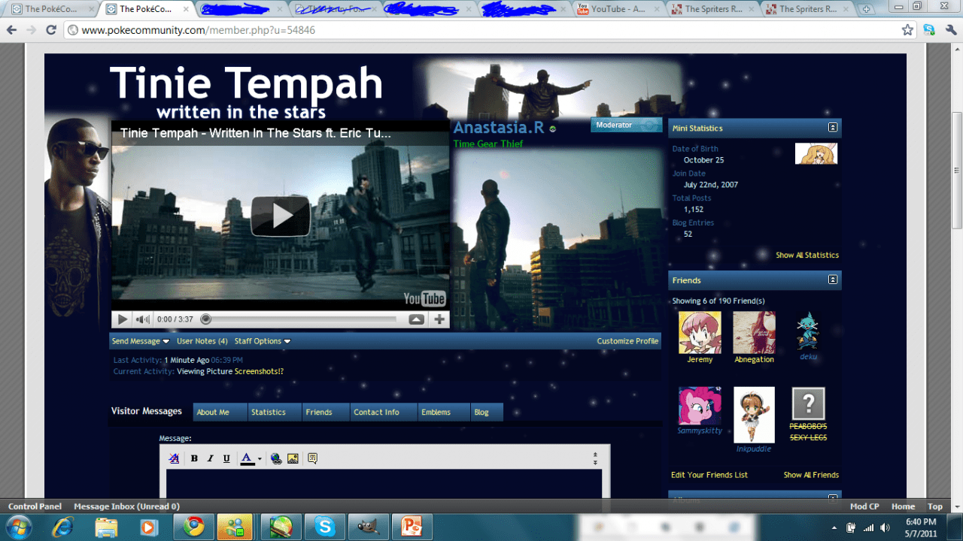Open friend Sammyskitty's avatar
Image resolution: width=963 pixels, height=541 pixels.
coord(700,406)
